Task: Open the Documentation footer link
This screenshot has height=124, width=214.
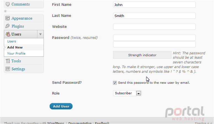Action: tap(80, 123)
